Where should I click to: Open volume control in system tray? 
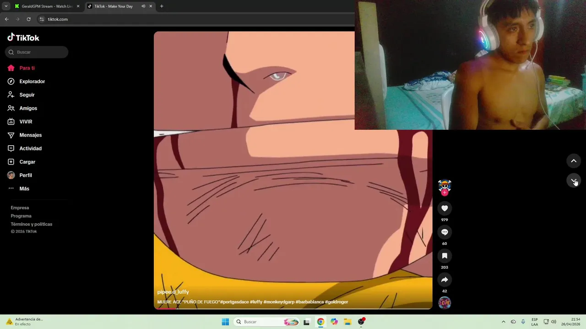tap(554, 322)
